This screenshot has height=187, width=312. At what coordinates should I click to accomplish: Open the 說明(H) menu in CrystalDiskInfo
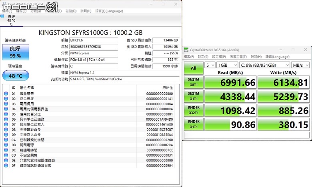click(86, 11)
